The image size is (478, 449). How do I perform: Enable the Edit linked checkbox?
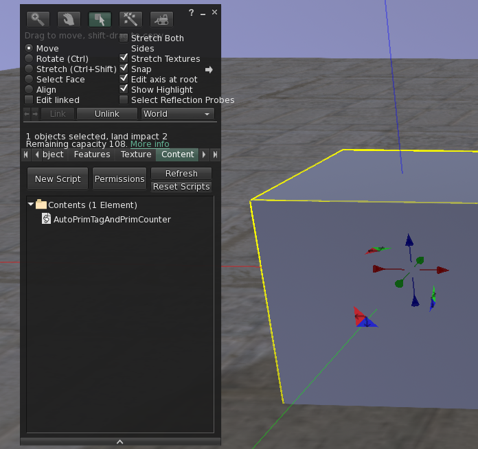(x=29, y=100)
